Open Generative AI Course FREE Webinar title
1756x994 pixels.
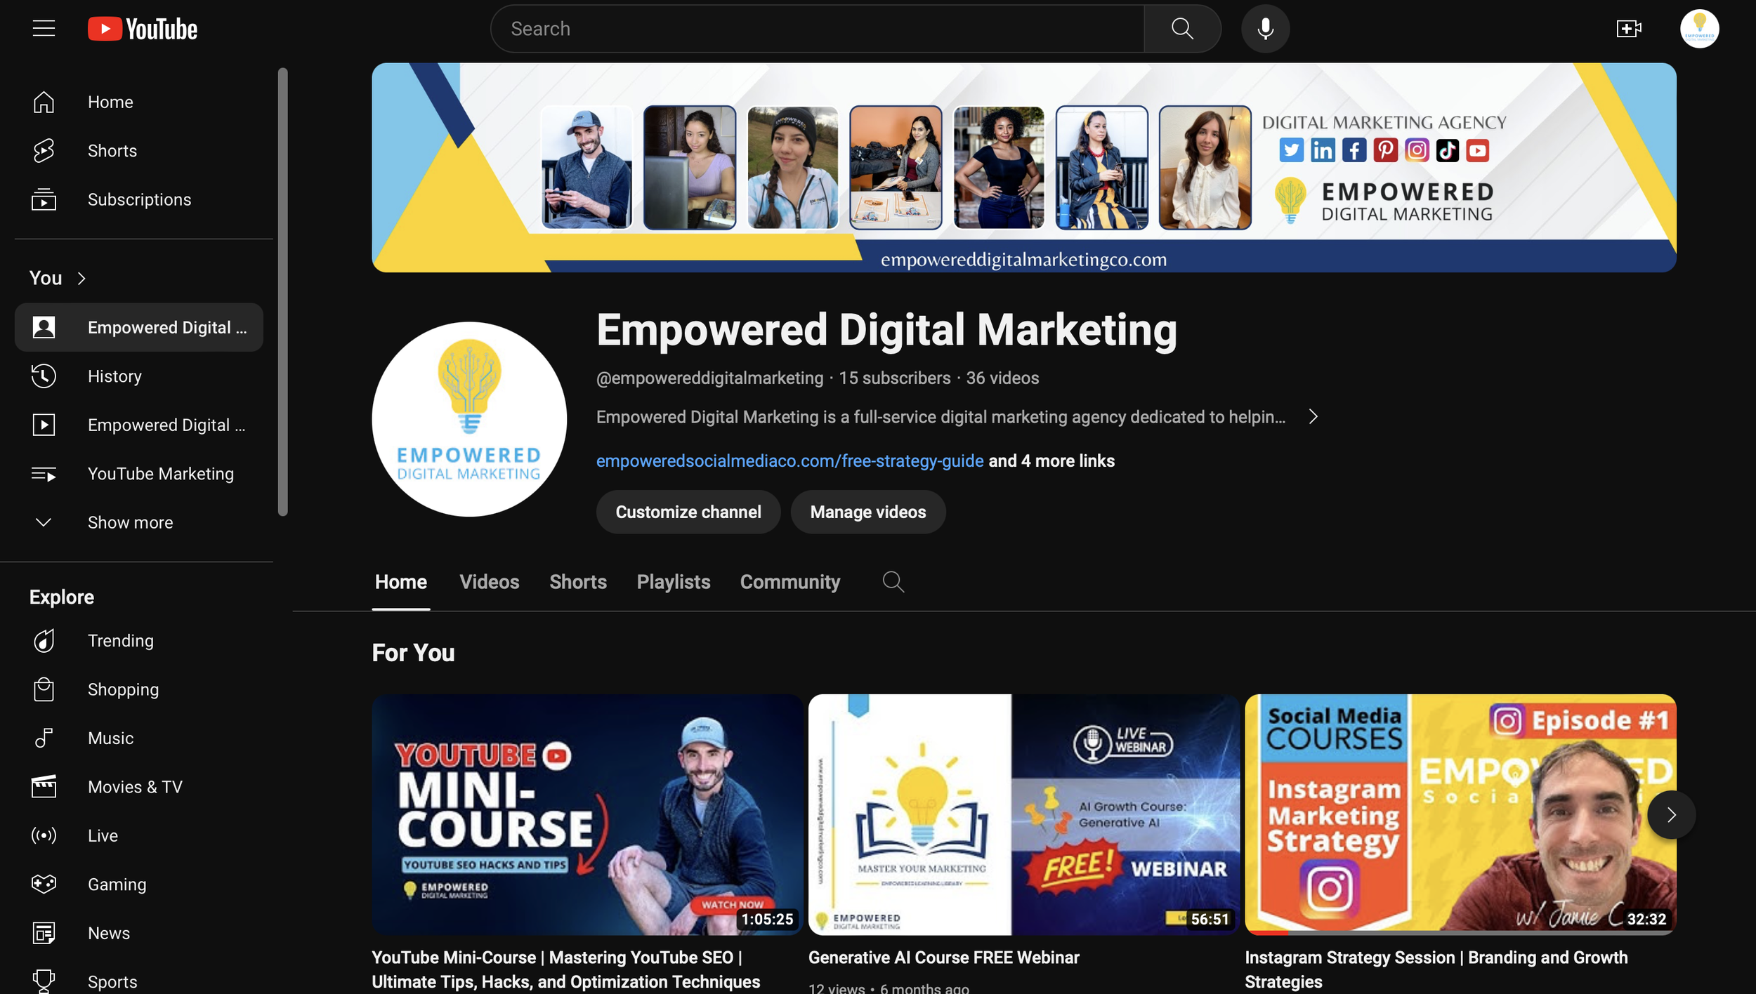click(943, 957)
